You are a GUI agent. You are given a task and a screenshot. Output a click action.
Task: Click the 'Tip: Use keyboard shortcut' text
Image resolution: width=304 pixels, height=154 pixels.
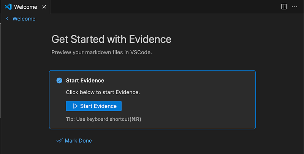click(98, 119)
